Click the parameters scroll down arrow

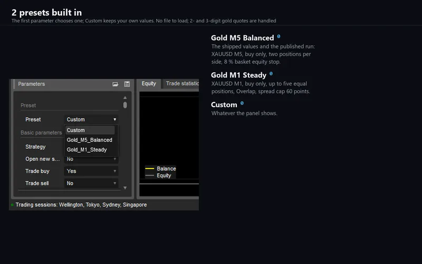[125, 188]
